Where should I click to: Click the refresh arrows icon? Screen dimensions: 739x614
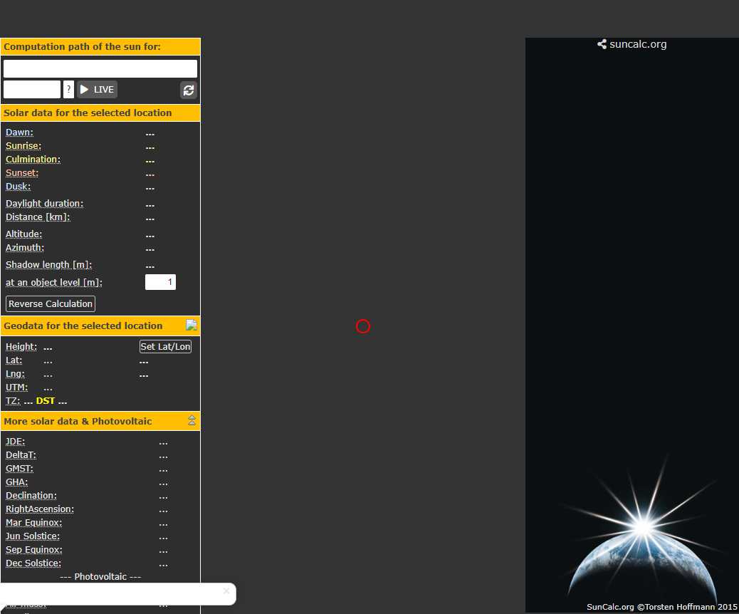(x=188, y=90)
